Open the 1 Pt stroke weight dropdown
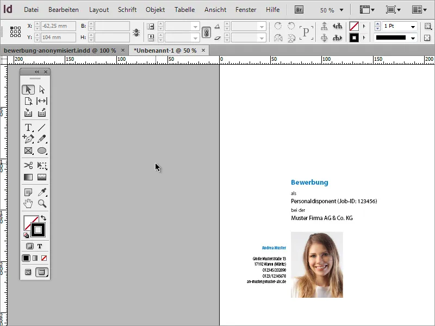 point(413,26)
